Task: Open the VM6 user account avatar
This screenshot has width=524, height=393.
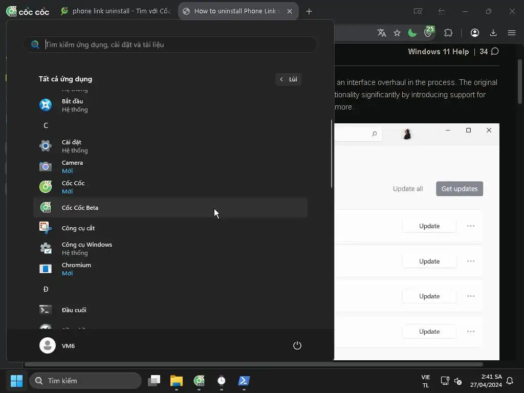Action: tap(48, 345)
